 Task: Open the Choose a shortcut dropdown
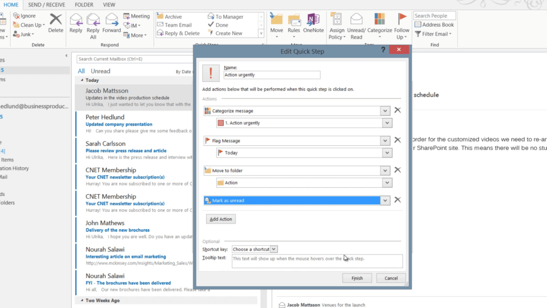click(254, 249)
